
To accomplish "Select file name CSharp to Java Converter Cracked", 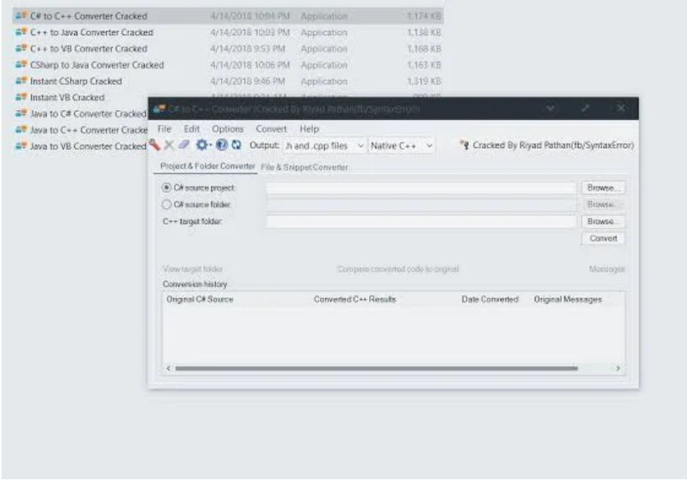I will point(97,65).
